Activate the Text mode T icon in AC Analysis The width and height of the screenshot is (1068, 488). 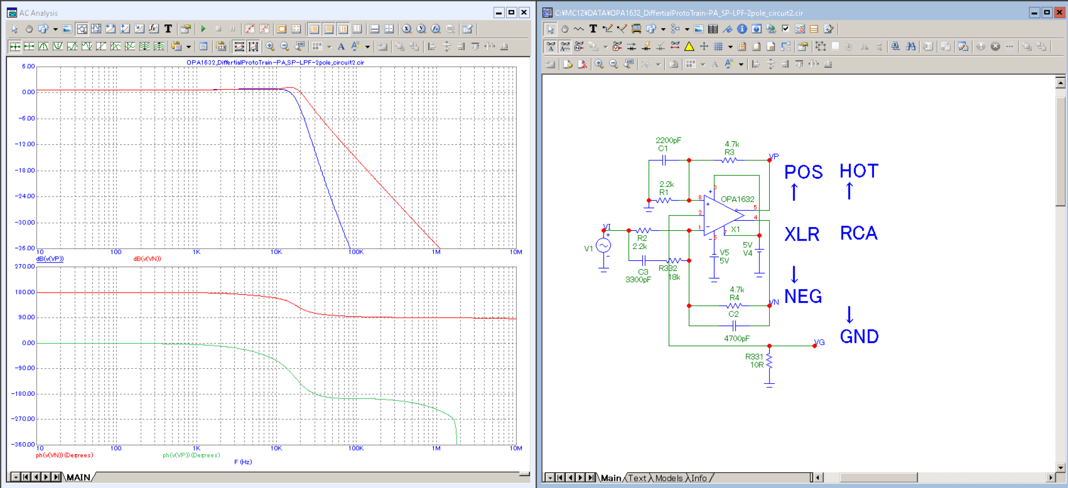168,29
